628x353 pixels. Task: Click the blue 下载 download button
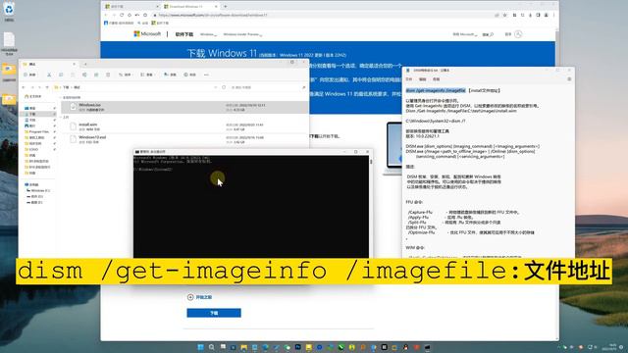pos(214,313)
